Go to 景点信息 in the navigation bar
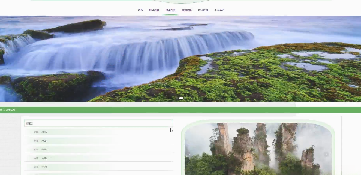Image resolution: width=361 pixels, height=175 pixels. 154,10
